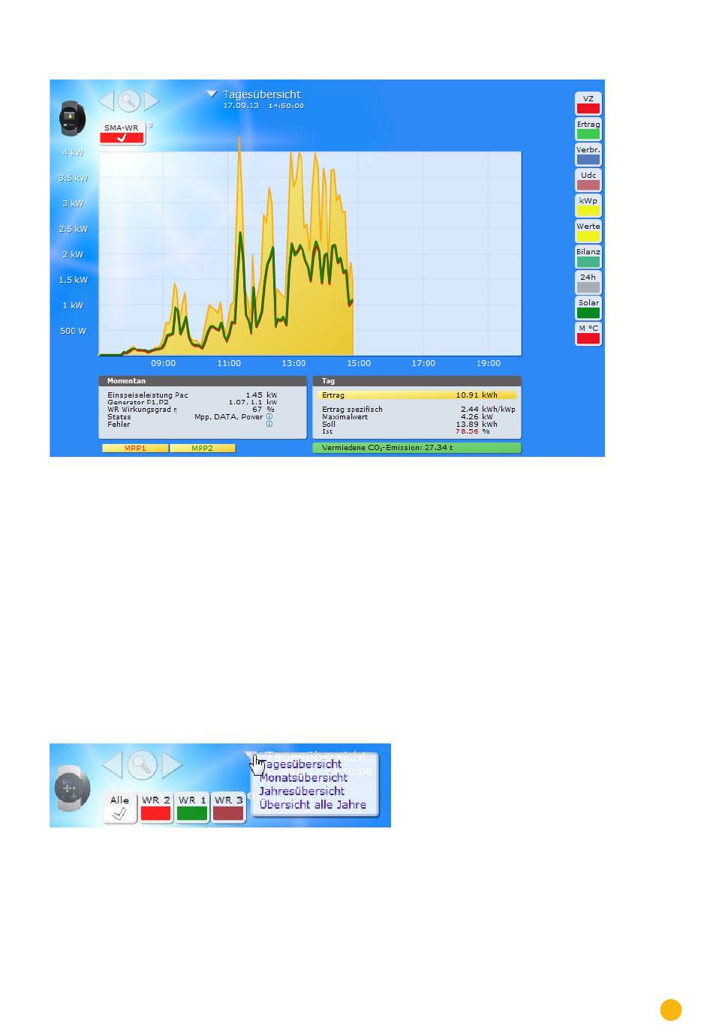Open the Tagesübersicht view dropdown triangle

pos(212,94)
